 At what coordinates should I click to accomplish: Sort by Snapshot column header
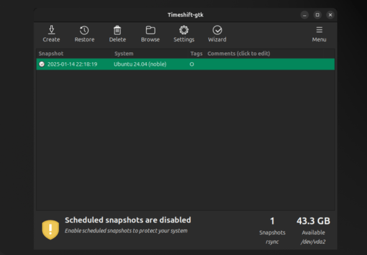(75, 53)
